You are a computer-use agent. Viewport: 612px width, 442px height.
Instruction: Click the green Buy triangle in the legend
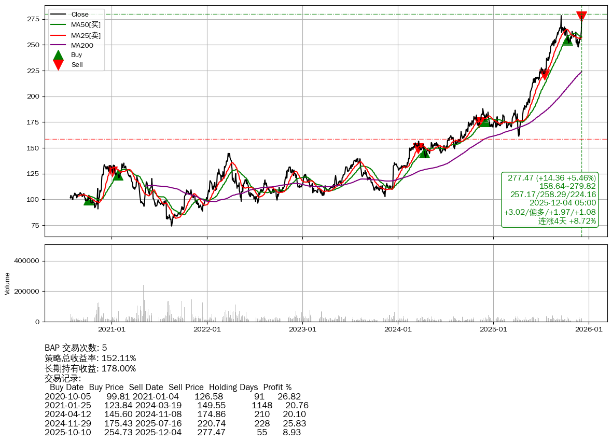click(59, 54)
